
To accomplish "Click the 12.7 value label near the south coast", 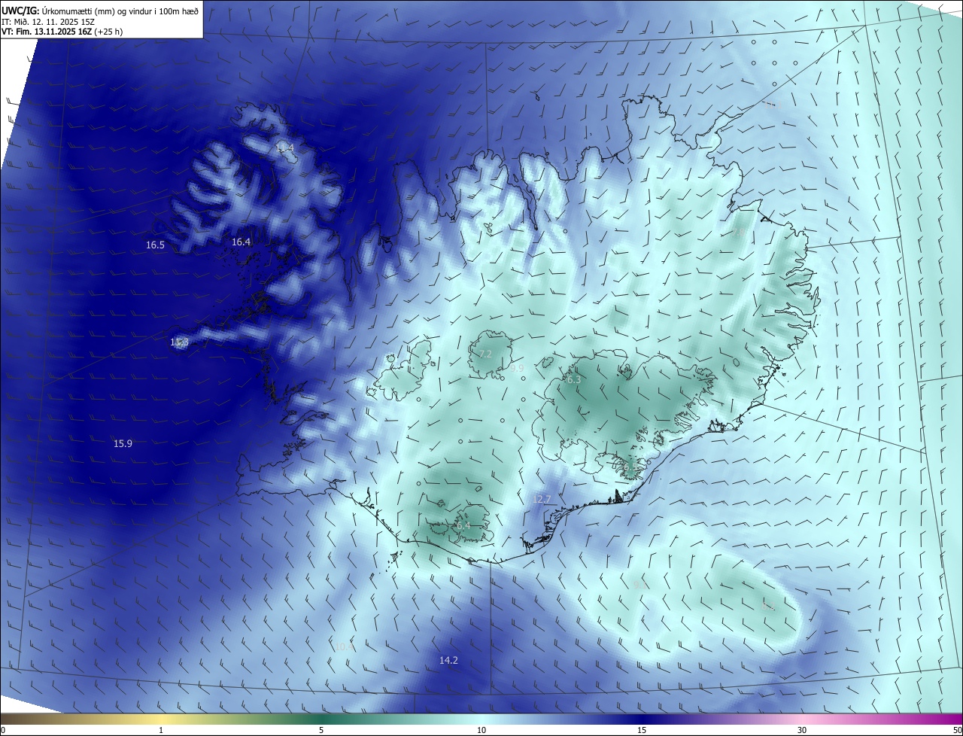I will pyautogui.click(x=542, y=499).
